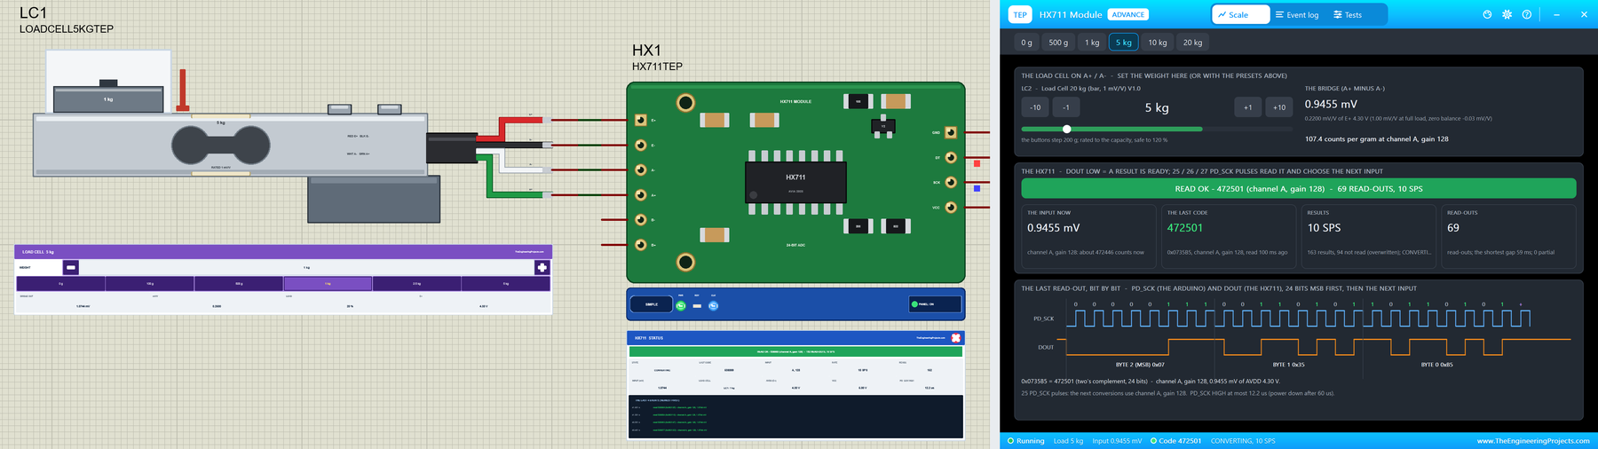Click the 1 kg weight on the load cell

[x=108, y=98]
